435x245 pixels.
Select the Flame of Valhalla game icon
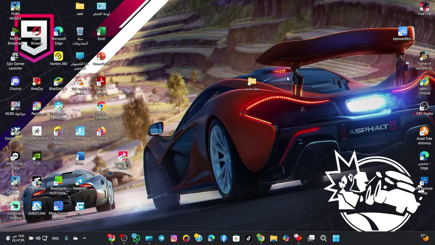424,61
